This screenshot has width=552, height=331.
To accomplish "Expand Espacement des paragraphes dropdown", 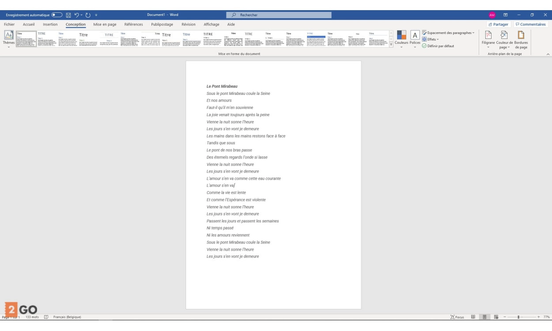I will [448, 33].
